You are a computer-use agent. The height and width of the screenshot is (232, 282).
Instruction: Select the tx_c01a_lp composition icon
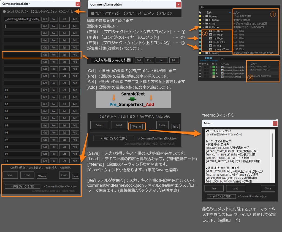click(210, 31)
